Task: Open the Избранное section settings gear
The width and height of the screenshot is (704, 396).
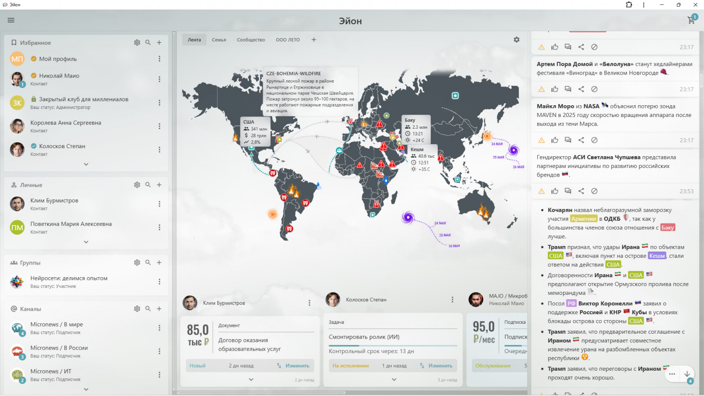Action: coord(137,42)
